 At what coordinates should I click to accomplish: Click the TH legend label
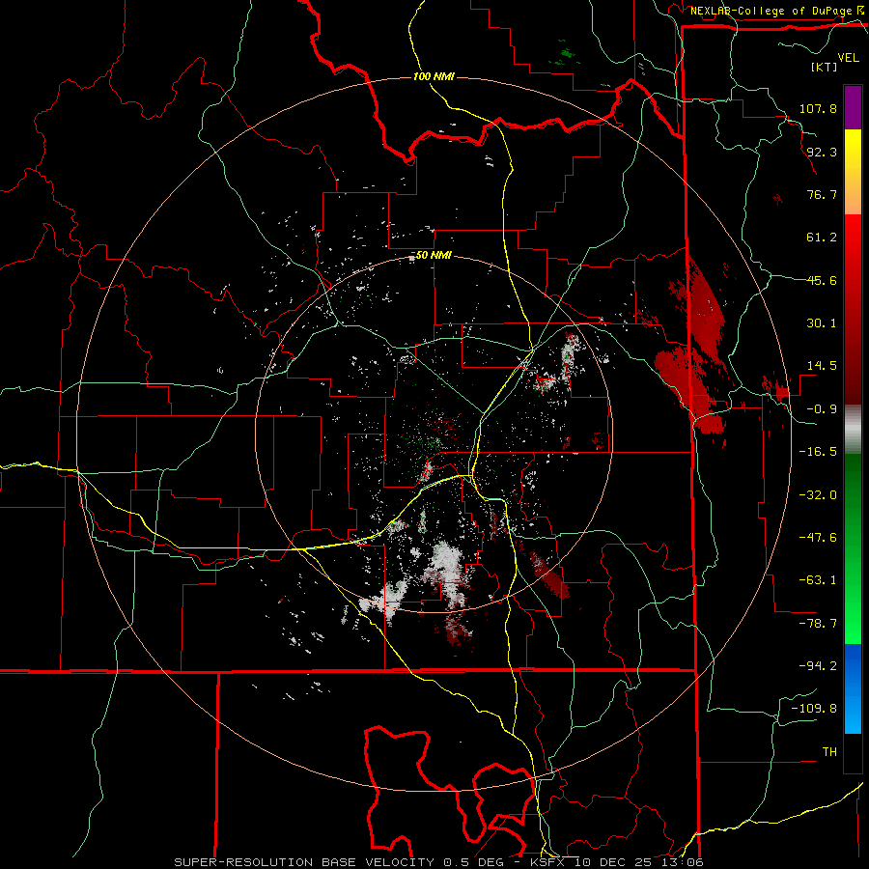coord(829,752)
